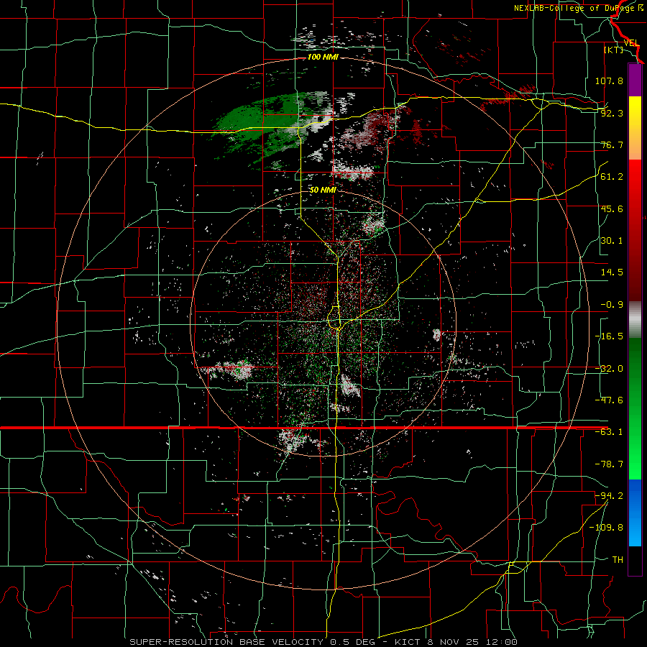Click the yellow-orange segment of the color bar
Viewport: 647px width, 647px height.
pyautogui.click(x=635, y=128)
